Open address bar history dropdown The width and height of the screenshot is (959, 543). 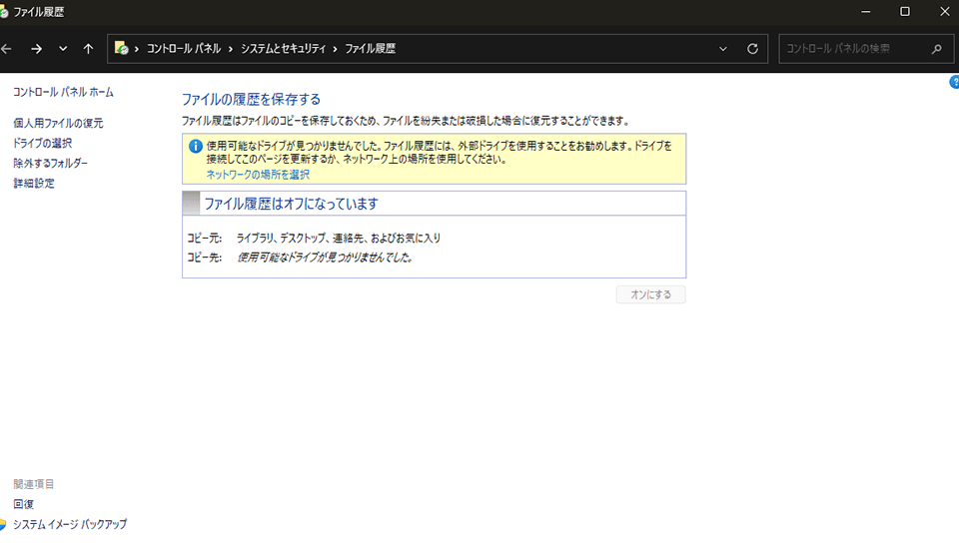pyautogui.click(x=723, y=49)
